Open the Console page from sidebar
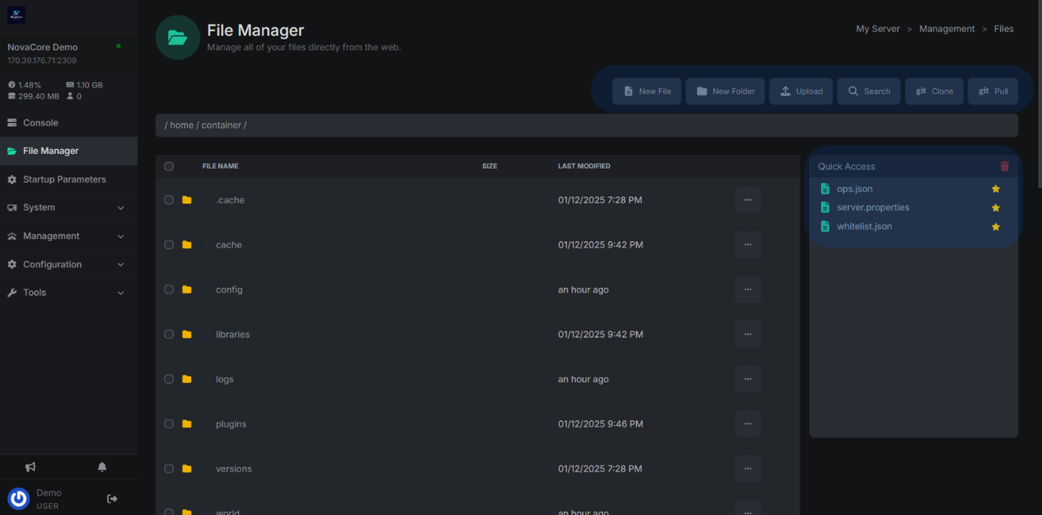Viewport: 1042px width, 515px height. coord(41,123)
